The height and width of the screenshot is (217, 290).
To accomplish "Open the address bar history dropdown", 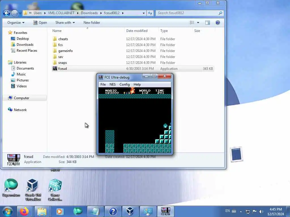I will coord(144,13).
